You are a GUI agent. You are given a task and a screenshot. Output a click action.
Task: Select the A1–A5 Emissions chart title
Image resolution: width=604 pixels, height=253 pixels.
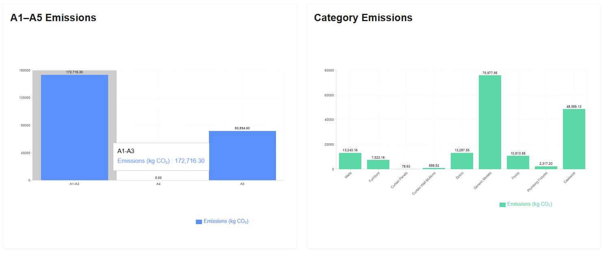coord(53,17)
